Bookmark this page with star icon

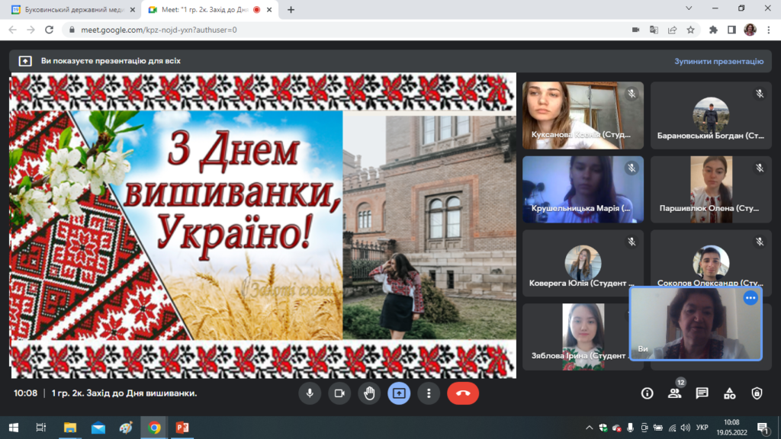690,30
